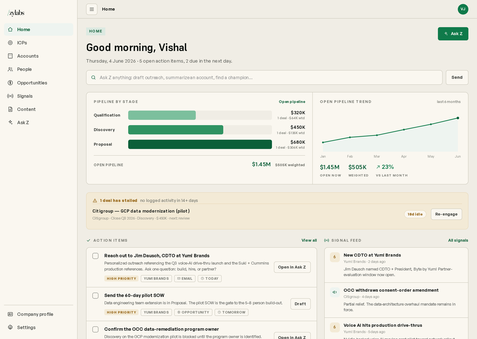The image size is (477, 339).
Task: Navigate to People in the sidebar
Action: point(38,69)
